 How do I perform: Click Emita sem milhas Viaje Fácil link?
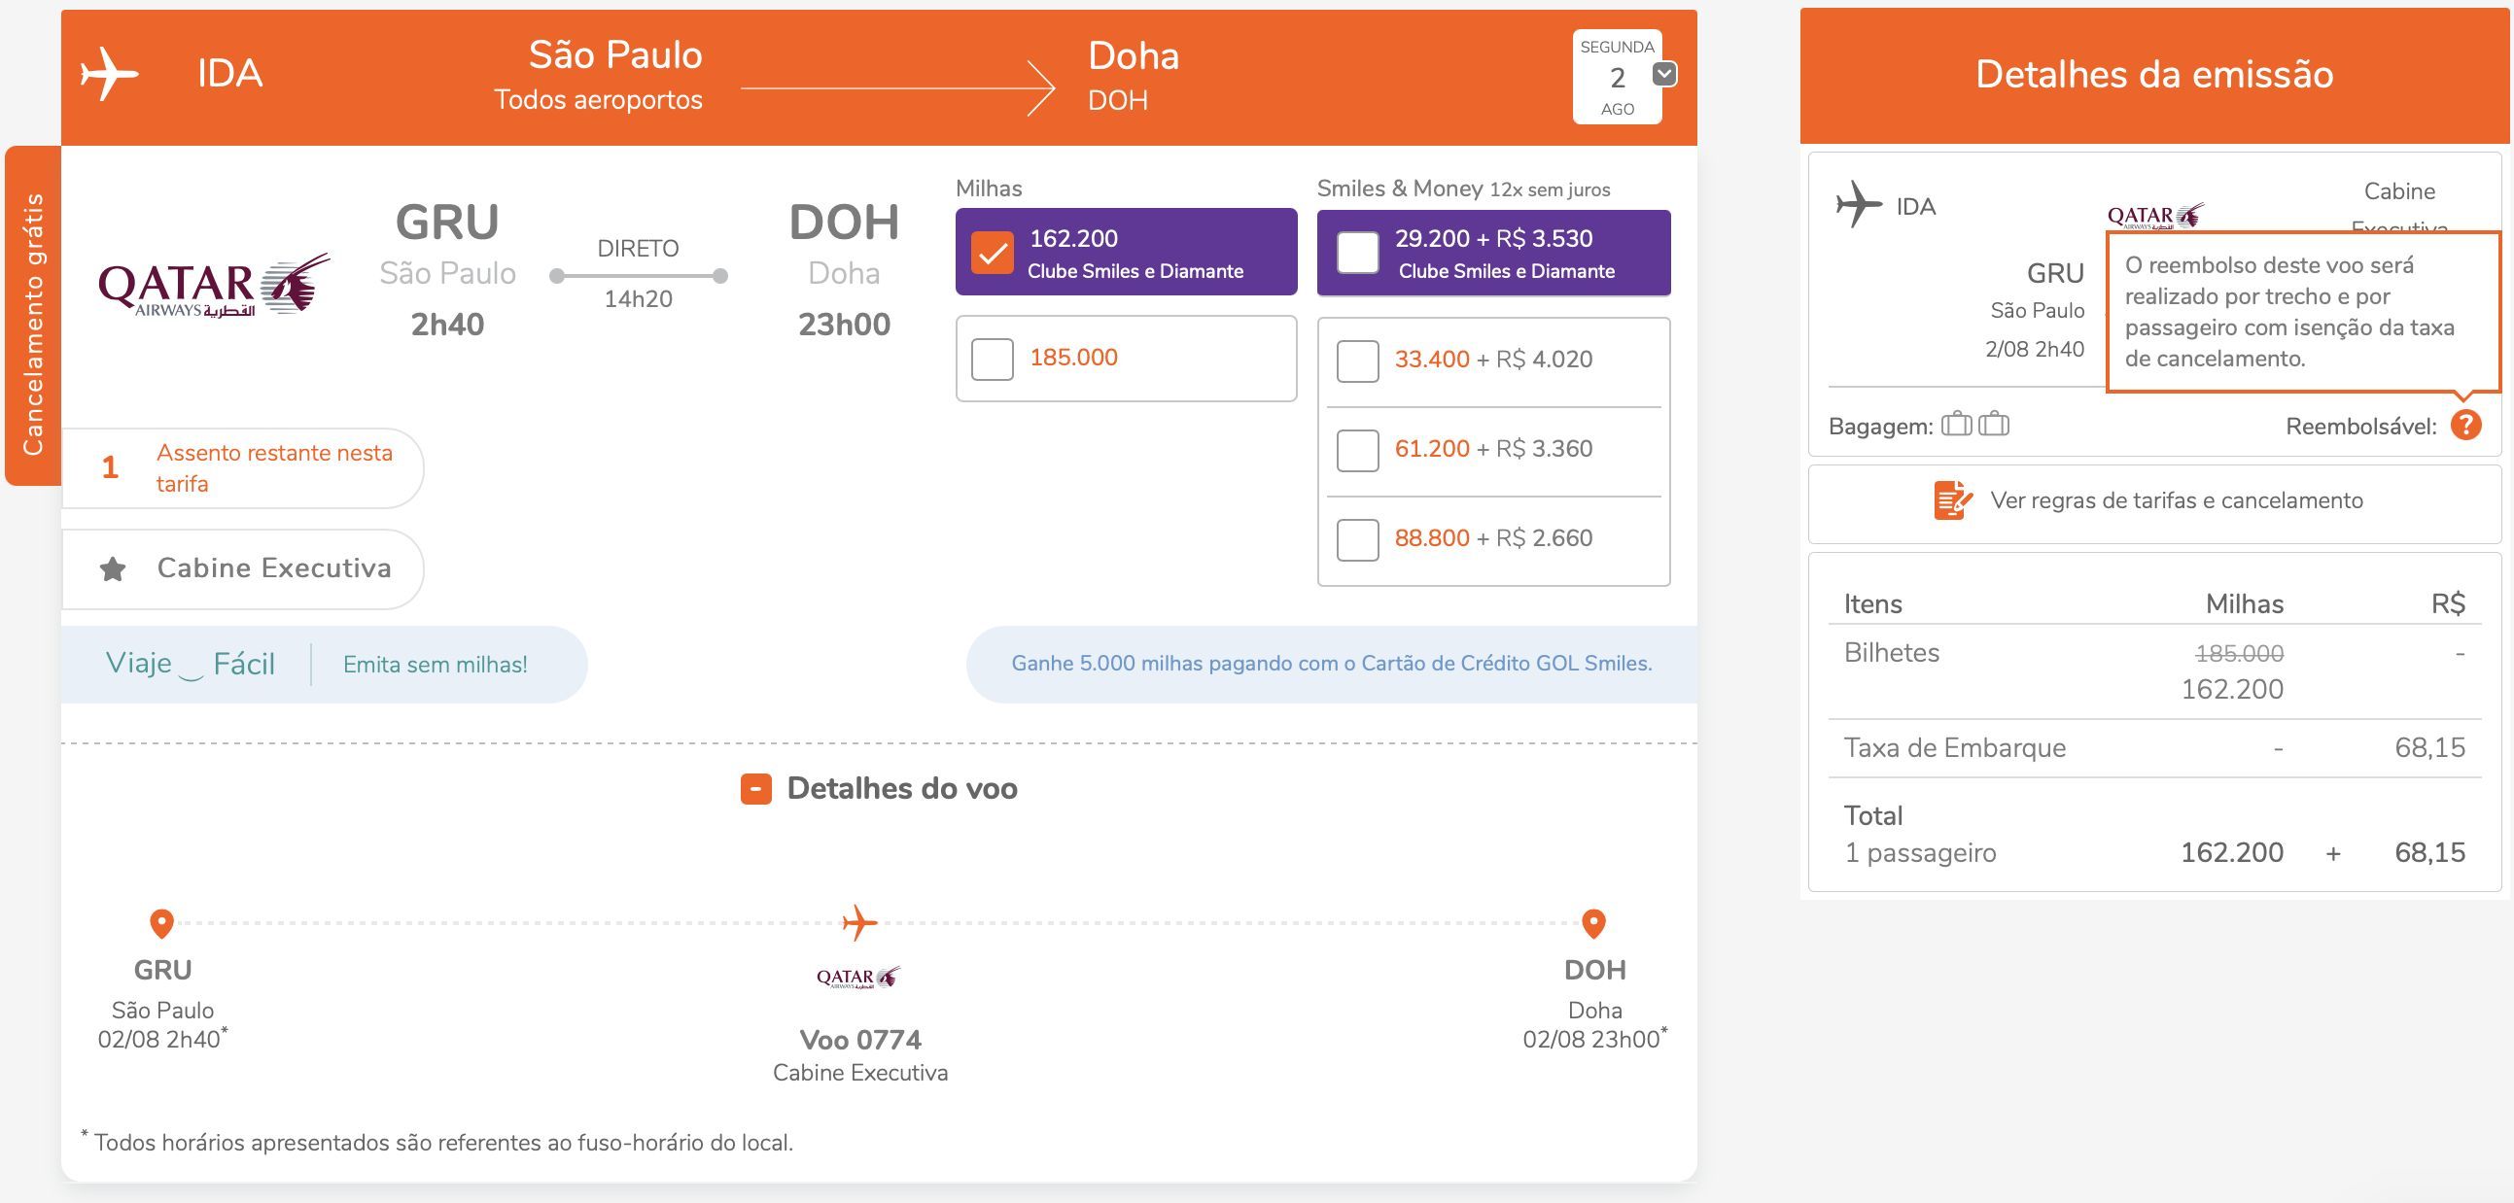pyautogui.click(x=436, y=665)
